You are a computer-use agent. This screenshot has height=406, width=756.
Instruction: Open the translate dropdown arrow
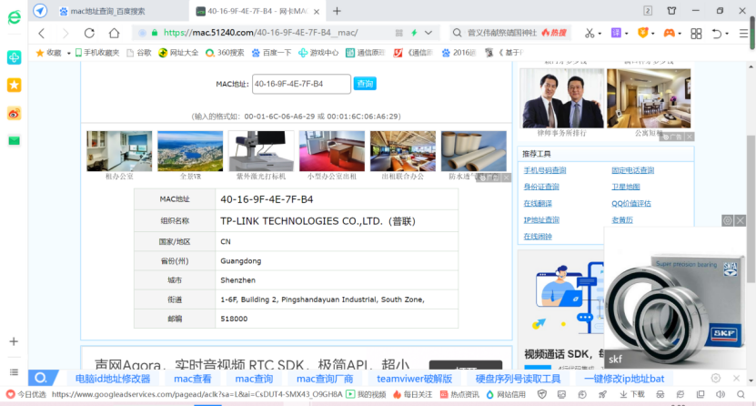coord(626,34)
